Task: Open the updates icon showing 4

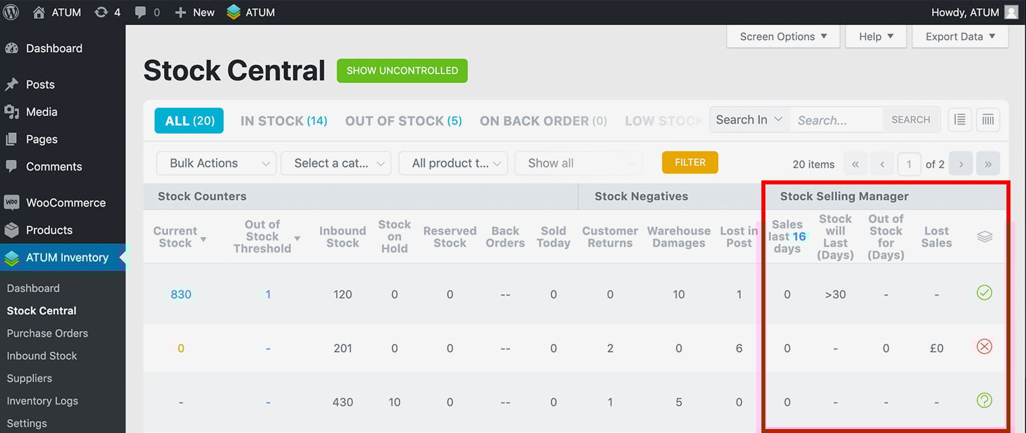Action: [101, 12]
